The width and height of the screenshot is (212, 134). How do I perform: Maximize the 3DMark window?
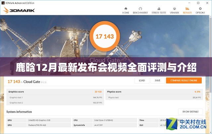tap(198, 3)
